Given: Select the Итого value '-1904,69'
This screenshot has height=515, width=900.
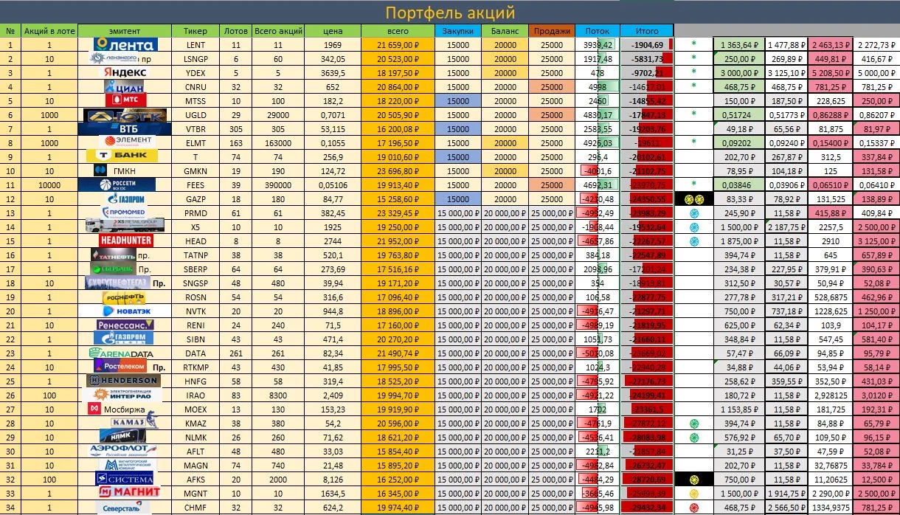Looking at the screenshot, I should [647, 45].
